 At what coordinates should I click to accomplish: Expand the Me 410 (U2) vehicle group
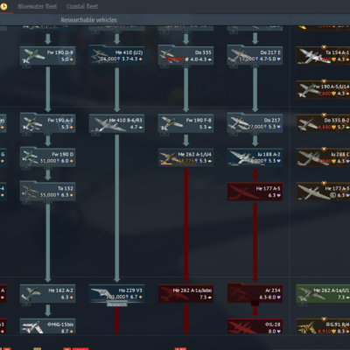117,55
